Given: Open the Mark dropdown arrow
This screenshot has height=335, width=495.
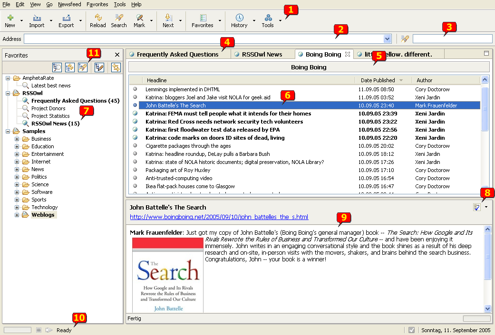Looking at the screenshot, I should [x=152, y=20].
